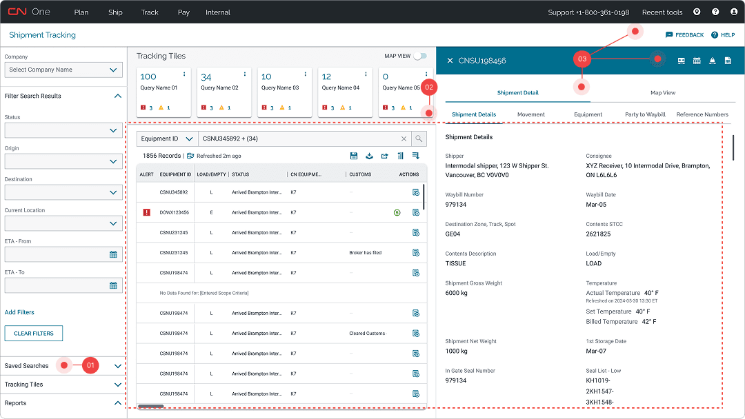This screenshot has width=745, height=419.
Task: Switch to the Party to Waybill tab
Action: click(x=645, y=114)
